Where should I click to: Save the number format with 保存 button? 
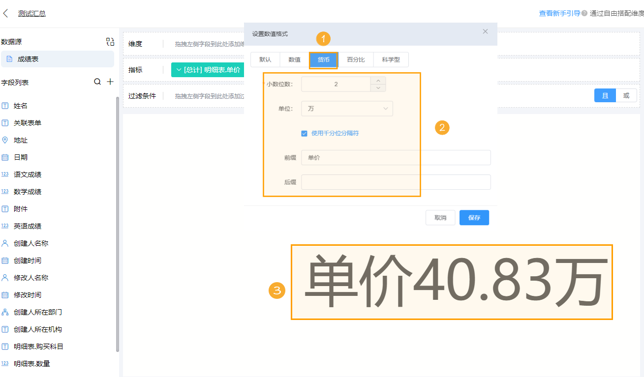click(x=474, y=217)
